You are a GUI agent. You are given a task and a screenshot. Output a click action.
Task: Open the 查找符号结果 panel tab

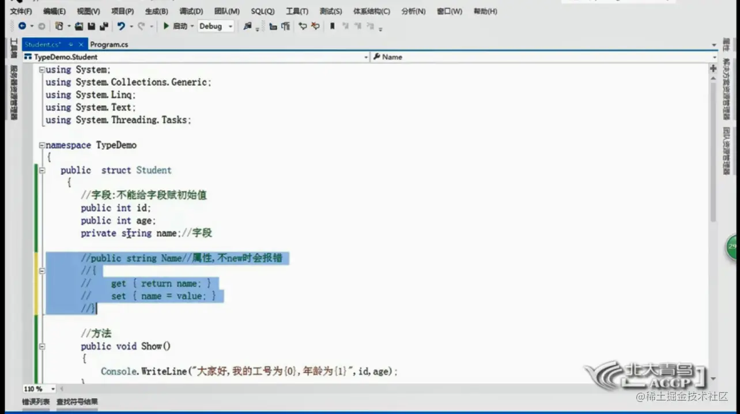(x=77, y=402)
